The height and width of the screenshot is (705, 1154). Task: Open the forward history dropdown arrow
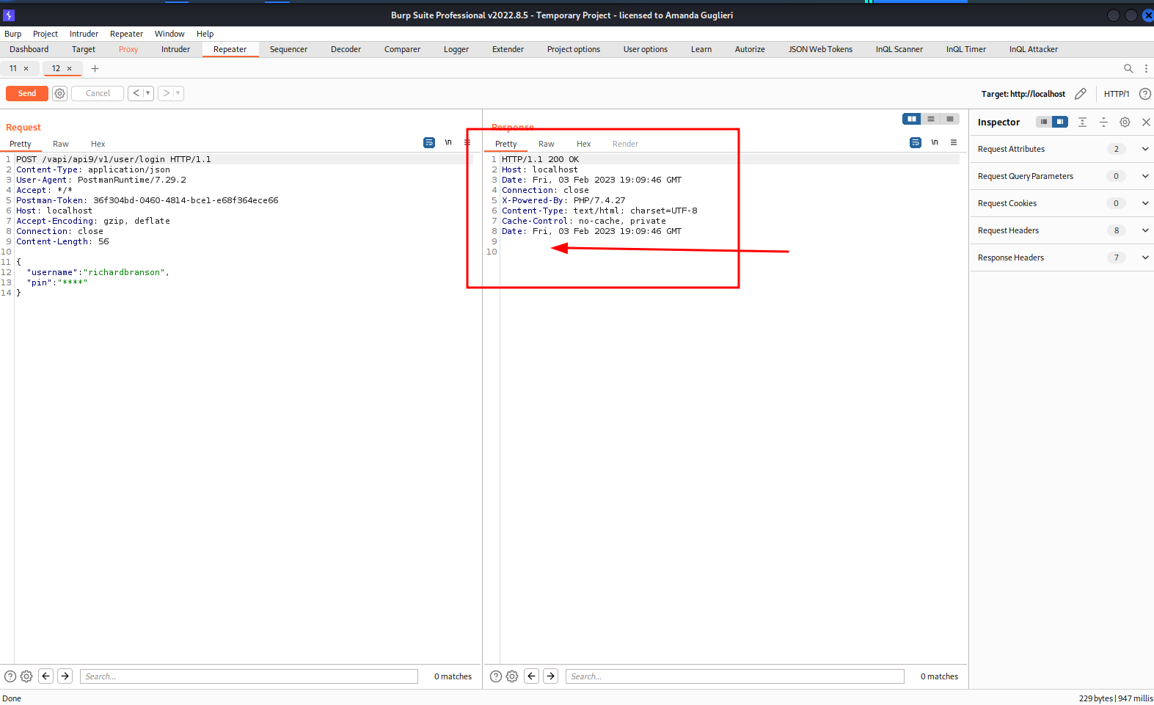pyautogui.click(x=178, y=93)
